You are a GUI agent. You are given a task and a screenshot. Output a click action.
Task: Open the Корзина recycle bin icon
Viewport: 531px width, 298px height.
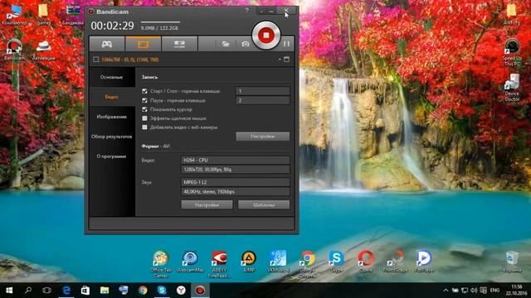pyautogui.click(x=512, y=262)
